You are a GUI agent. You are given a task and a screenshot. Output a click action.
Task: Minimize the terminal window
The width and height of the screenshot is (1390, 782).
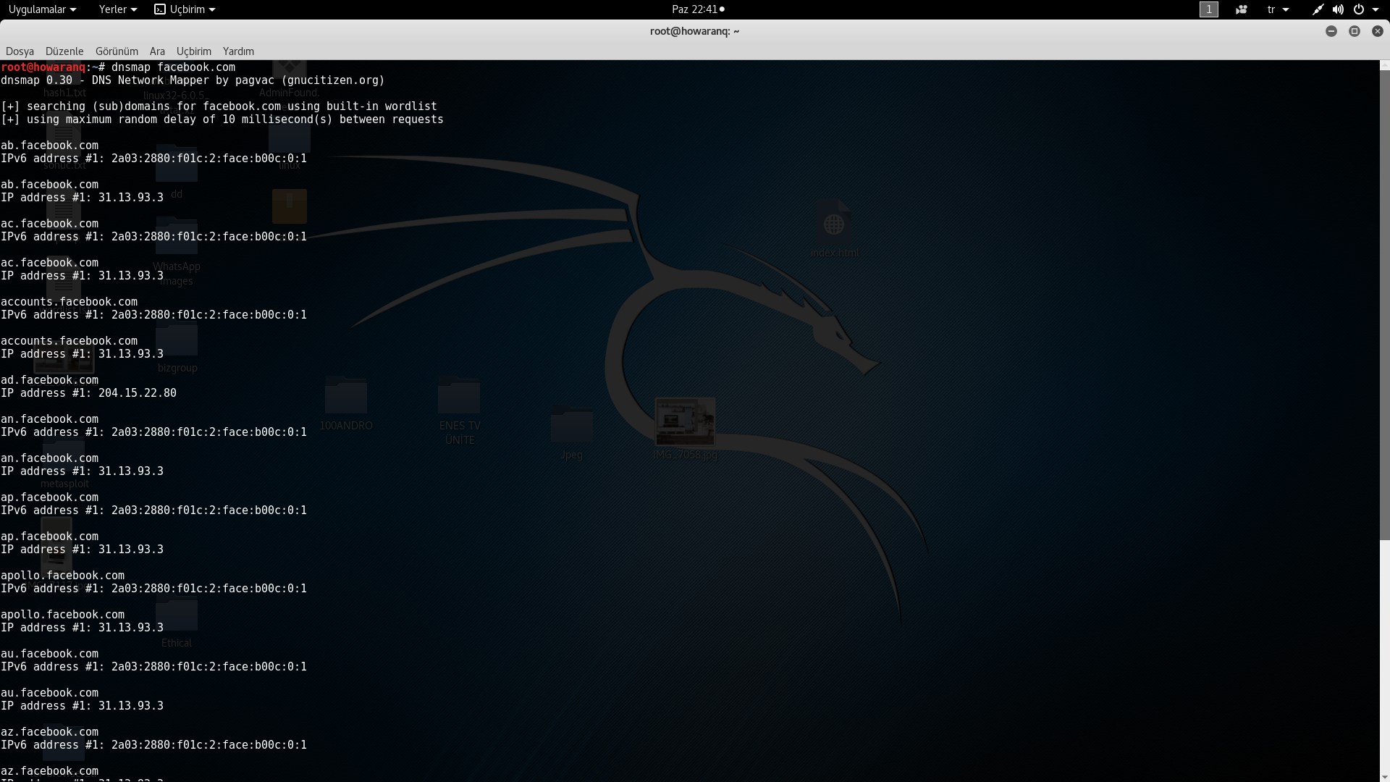pos(1331,31)
